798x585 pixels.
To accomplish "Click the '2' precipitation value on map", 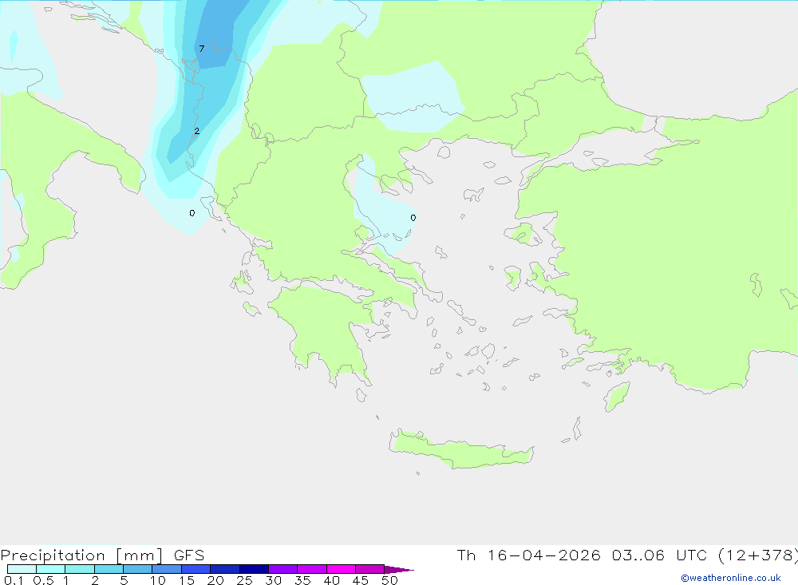I will point(197,132).
